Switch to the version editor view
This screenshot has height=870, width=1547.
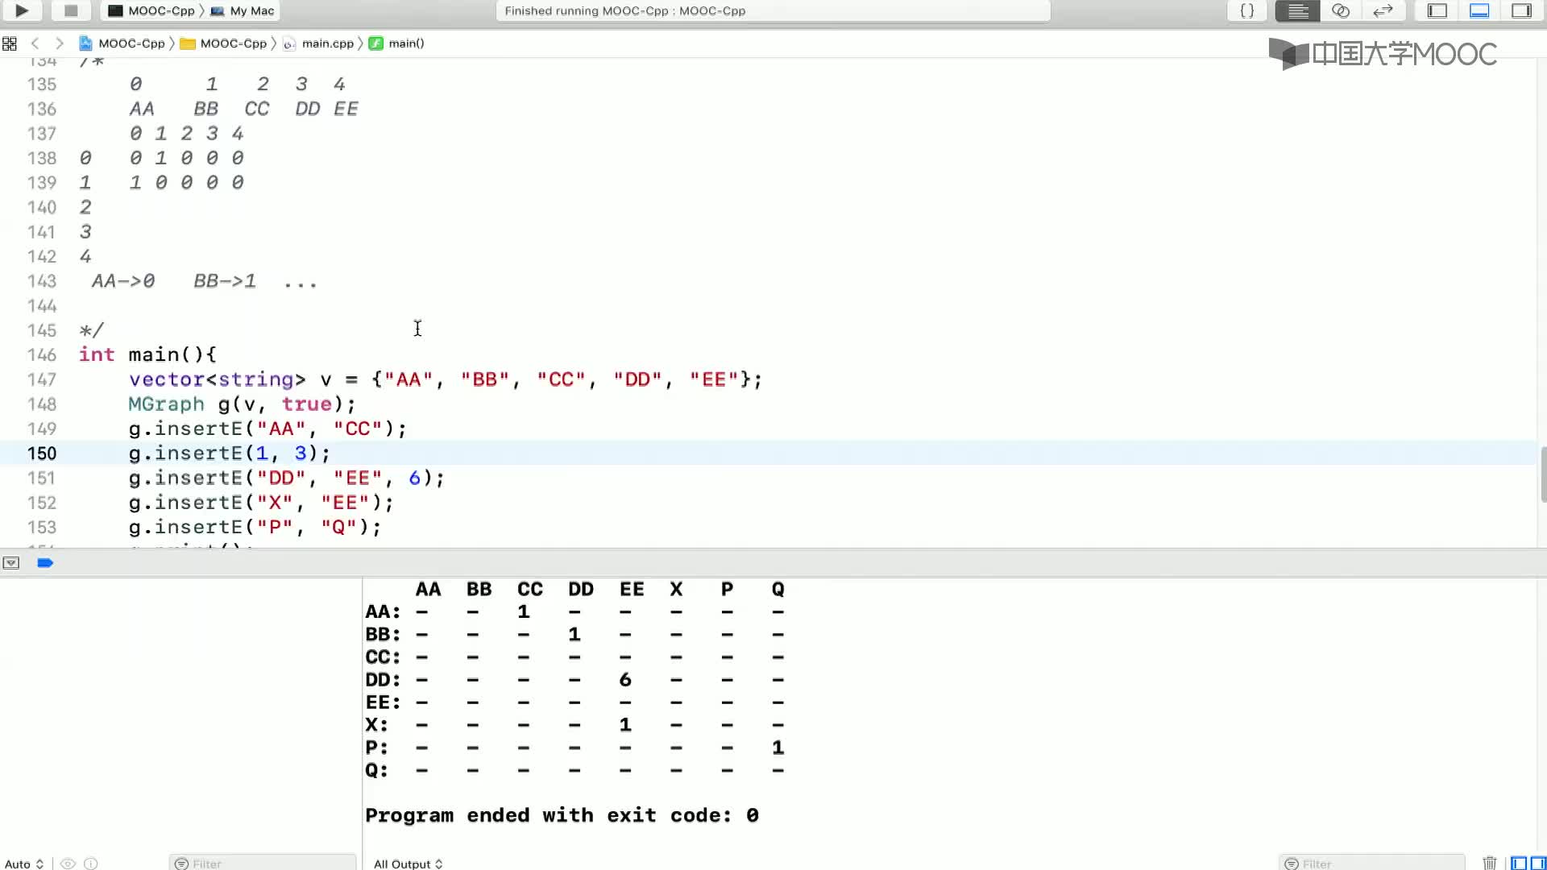click(1383, 10)
